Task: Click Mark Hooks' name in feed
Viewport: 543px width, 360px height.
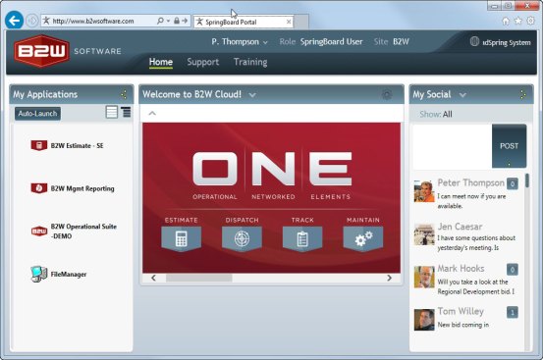Action: pyautogui.click(x=461, y=269)
